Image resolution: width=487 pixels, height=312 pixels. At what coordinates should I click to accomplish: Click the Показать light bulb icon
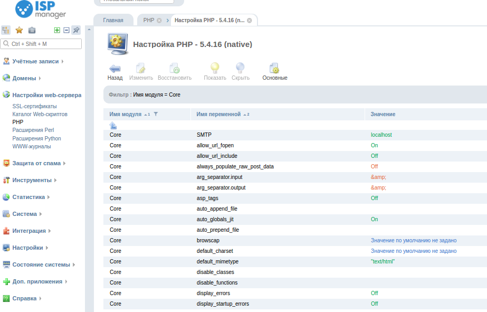(x=215, y=69)
